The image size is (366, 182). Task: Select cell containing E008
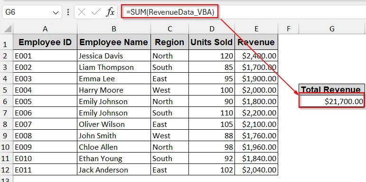point(45,135)
